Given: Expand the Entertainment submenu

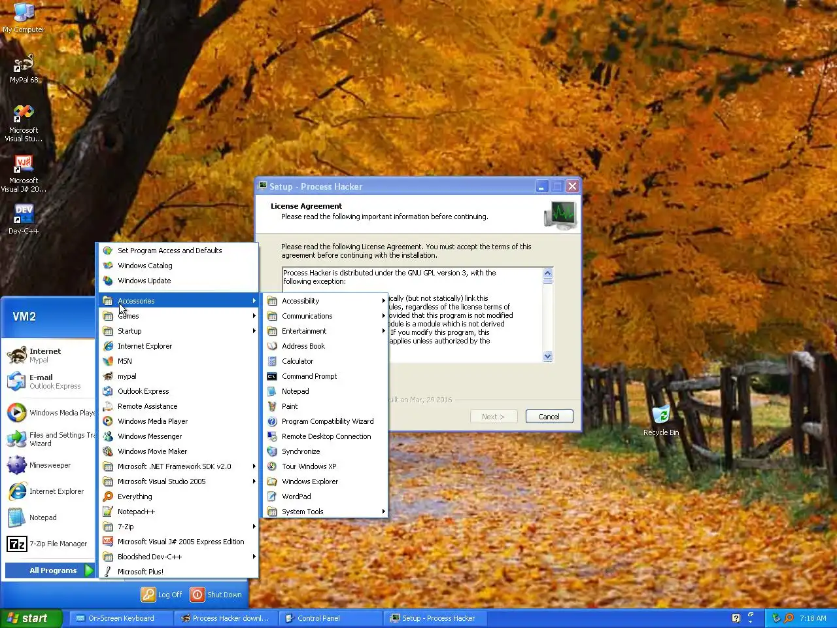Looking at the screenshot, I should 326,331.
